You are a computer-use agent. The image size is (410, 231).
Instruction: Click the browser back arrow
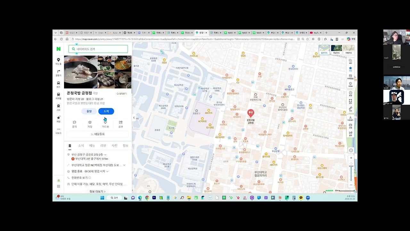(x=55, y=39)
